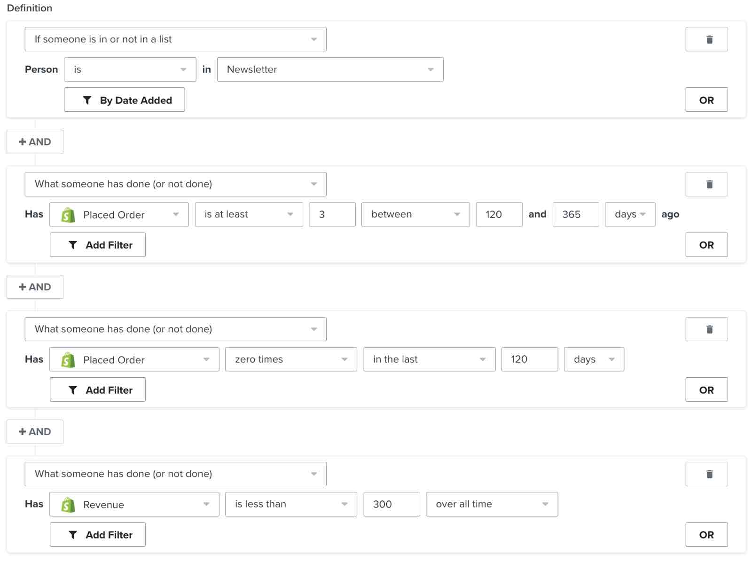
Task: Click the filter icon on By Date Added
Action: coord(86,100)
